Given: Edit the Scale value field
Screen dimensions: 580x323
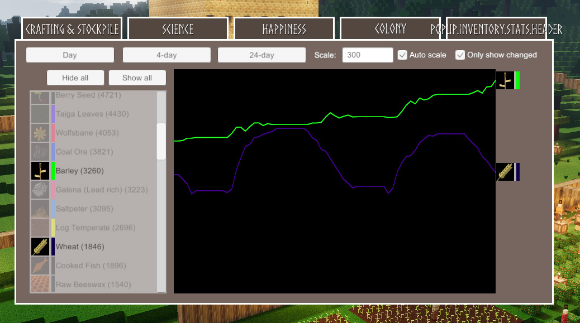Looking at the screenshot, I should coord(368,55).
